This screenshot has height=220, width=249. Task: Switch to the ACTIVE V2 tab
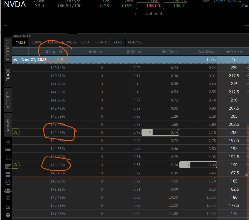click(69, 42)
